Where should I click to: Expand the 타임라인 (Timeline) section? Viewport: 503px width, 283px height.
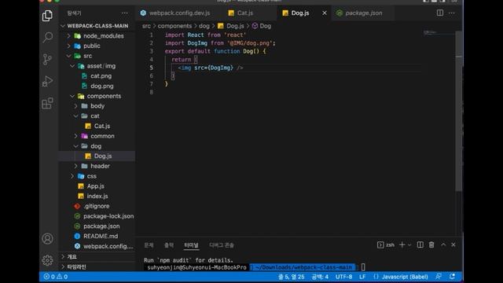[97, 266]
